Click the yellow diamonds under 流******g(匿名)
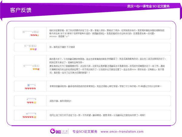This screenshot has height=137, width=182. (x=35, y=69)
